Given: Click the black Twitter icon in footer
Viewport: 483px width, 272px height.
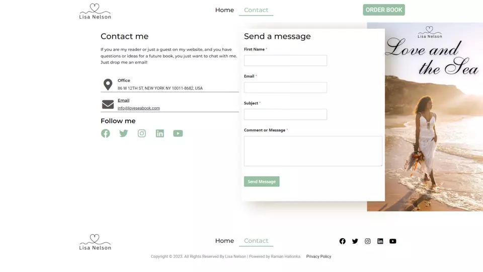Looking at the screenshot, I should point(355,241).
